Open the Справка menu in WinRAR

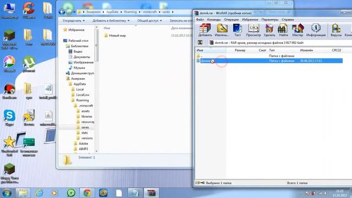tap(288, 20)
